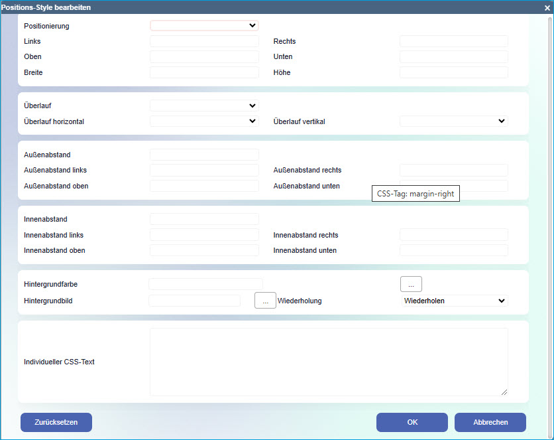Click inside the Individueller CSS-Text textarea

coord(329,362)
